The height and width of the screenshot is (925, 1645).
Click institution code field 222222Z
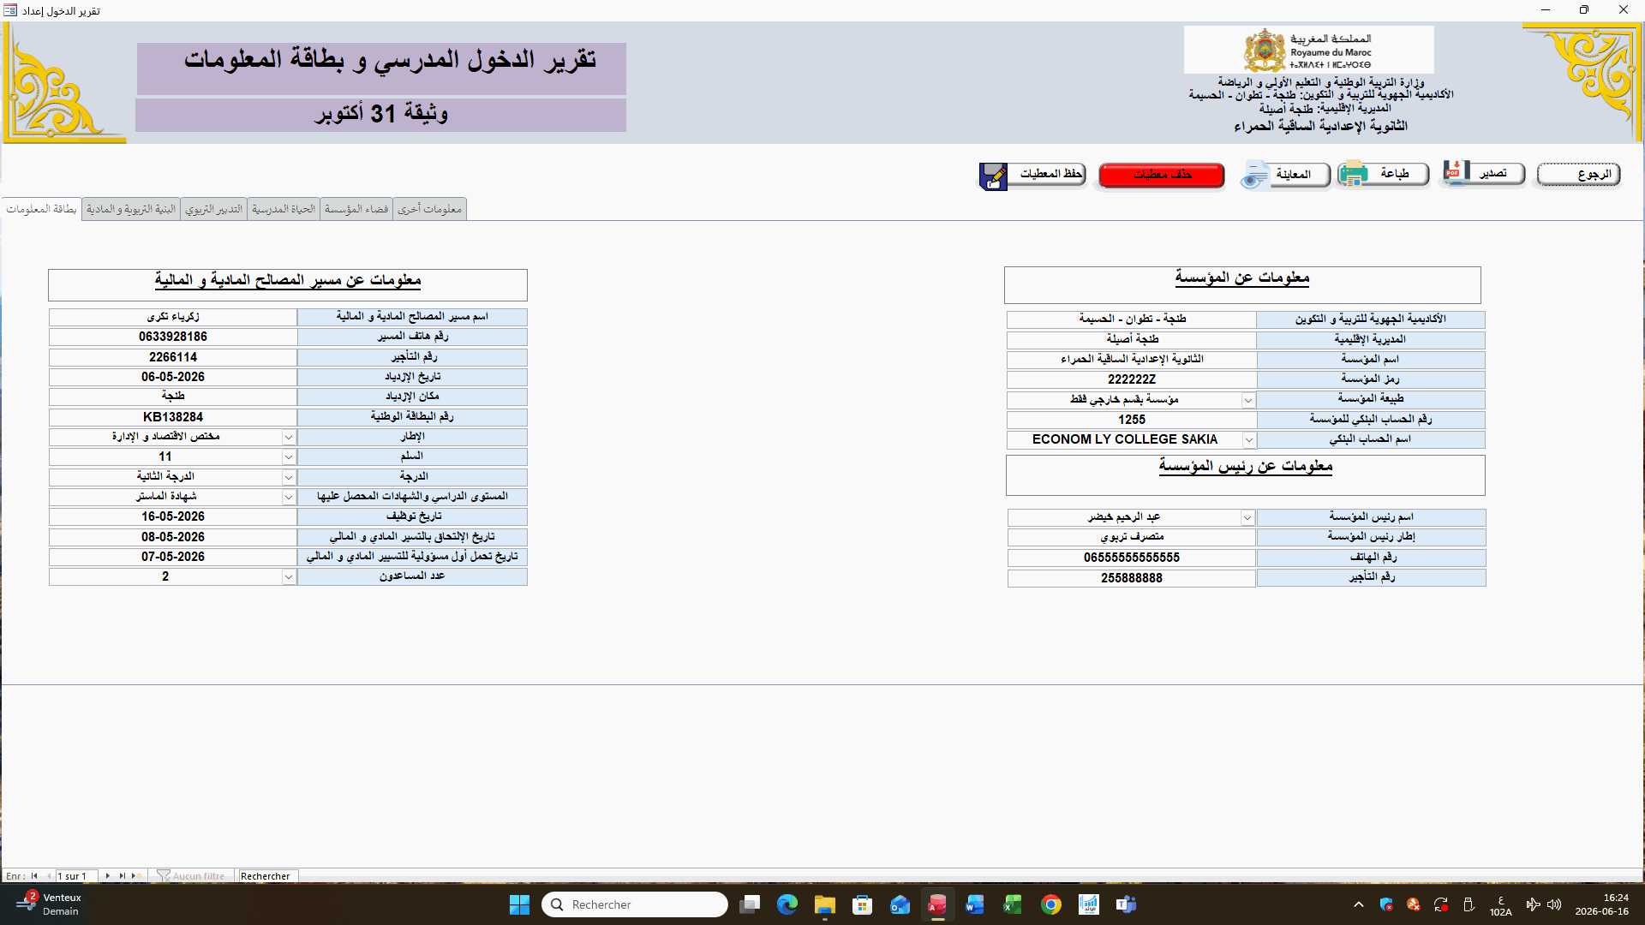[x=1132, y=379]
